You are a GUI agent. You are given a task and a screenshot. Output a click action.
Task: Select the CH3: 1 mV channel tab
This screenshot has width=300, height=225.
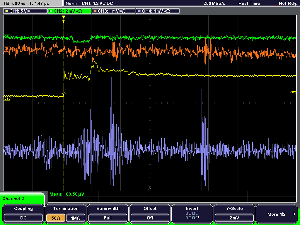pyautogui.click(x=113, y=11)
